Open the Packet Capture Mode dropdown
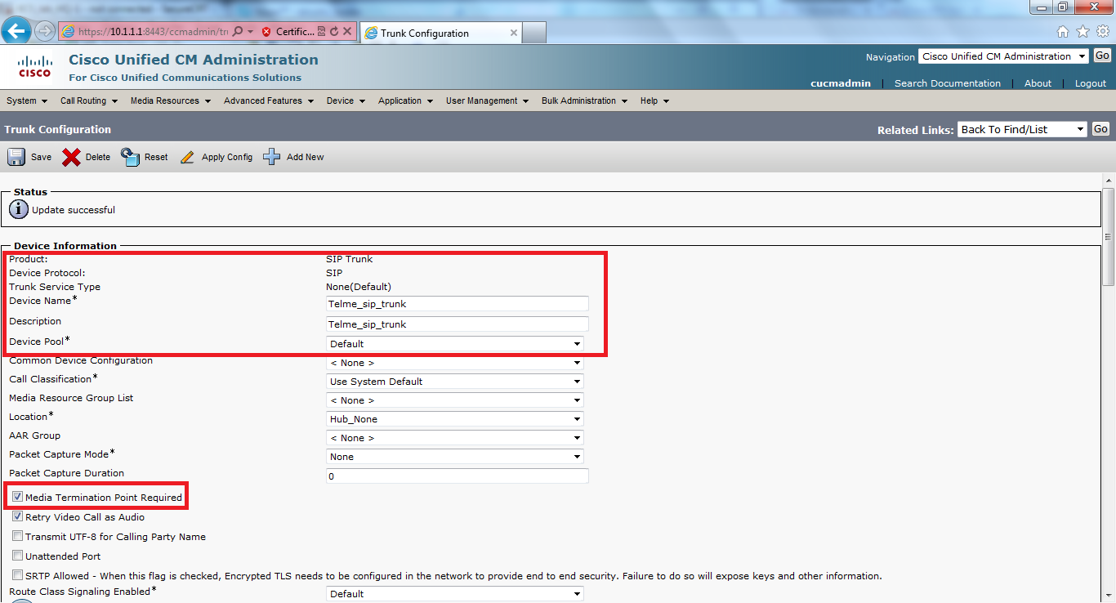 pyautogui.click(x=455, y=457)
